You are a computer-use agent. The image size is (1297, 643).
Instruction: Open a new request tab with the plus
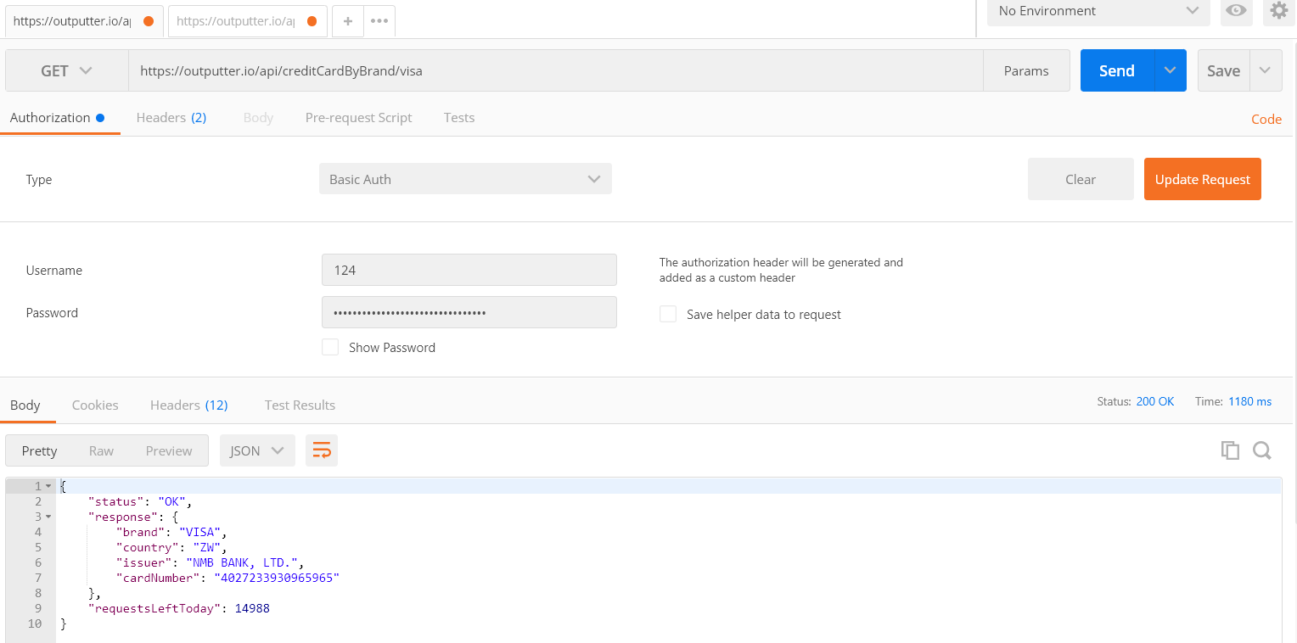coord(347,20)
